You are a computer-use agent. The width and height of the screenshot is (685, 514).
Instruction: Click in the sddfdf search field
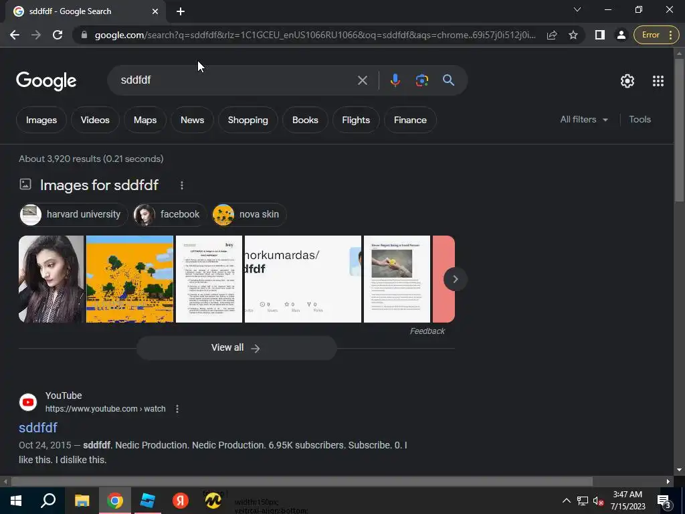[x=236, y=80]
